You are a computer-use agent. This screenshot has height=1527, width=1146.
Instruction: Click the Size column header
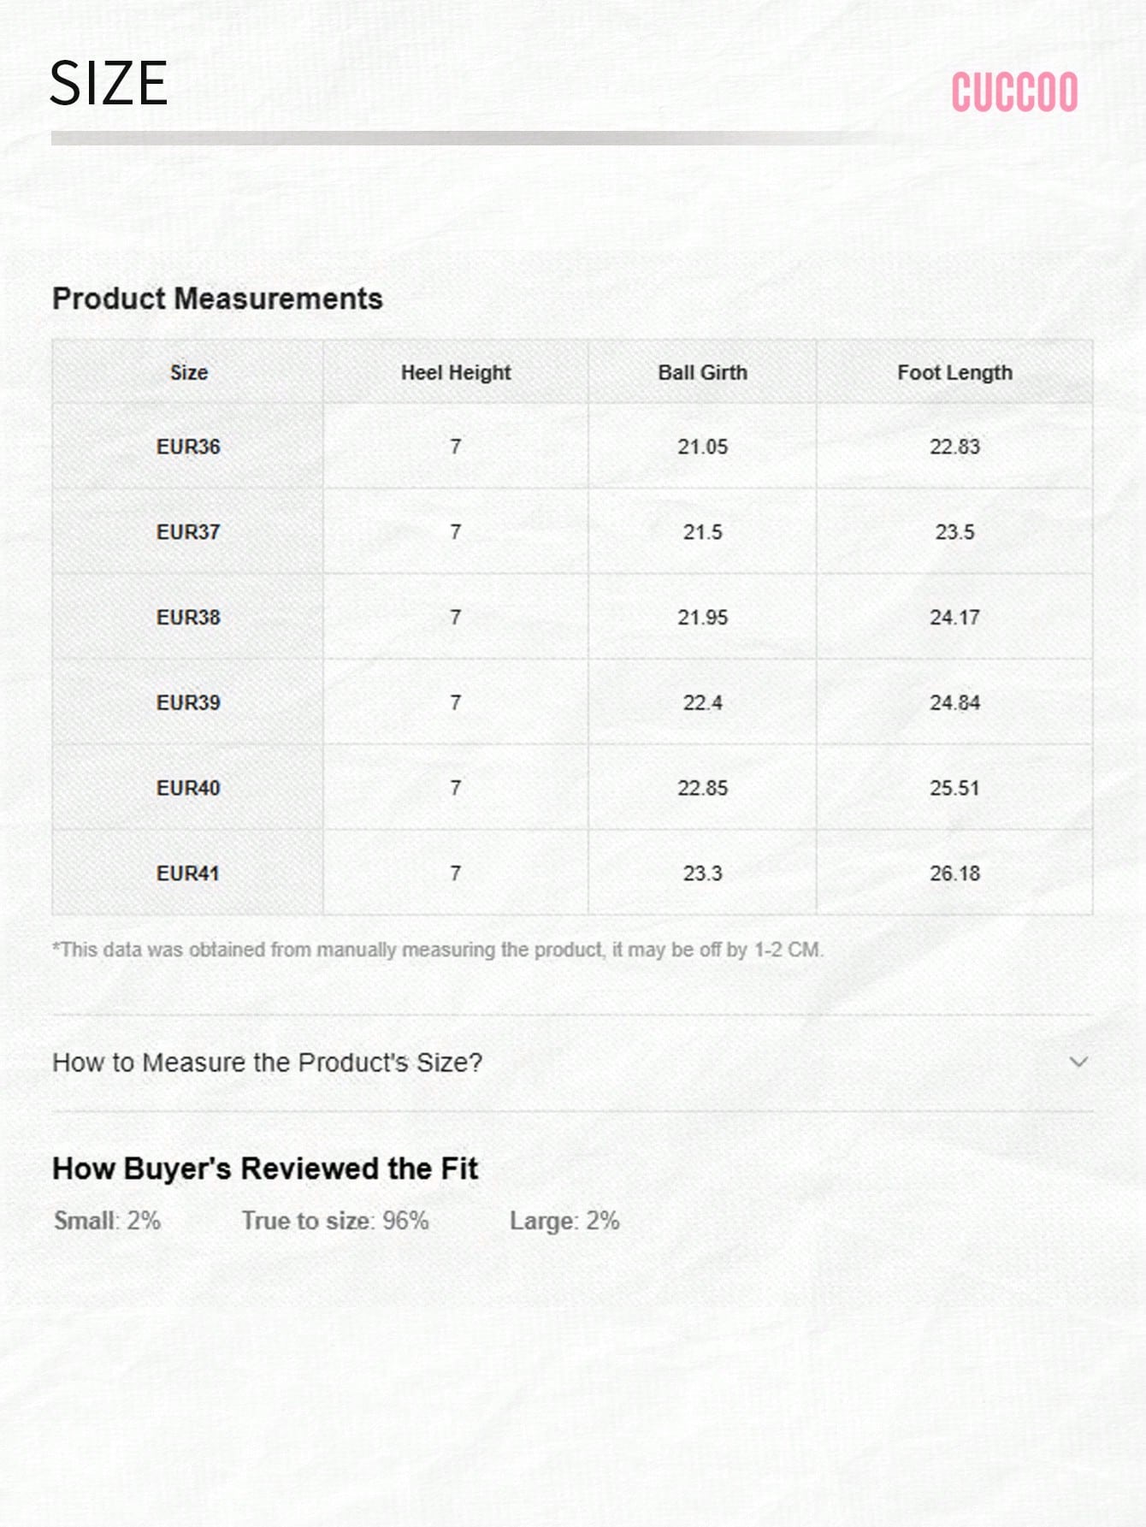pos(188,373)
